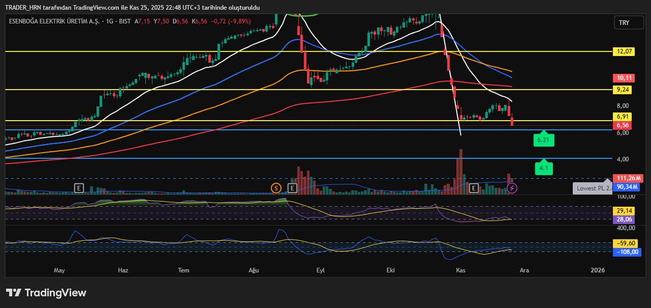Click the purple lightning event icon
Image resolution: width=651 pixels, height=308 pixels.
[512, 188]
